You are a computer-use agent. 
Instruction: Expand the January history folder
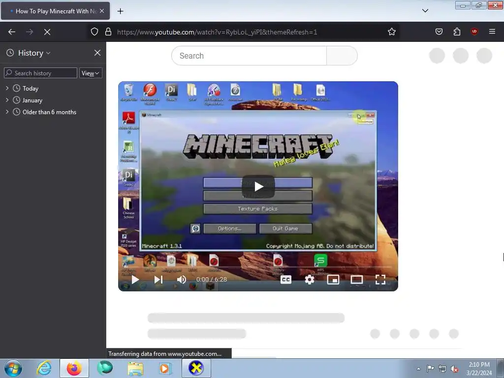tap(7, 100)
